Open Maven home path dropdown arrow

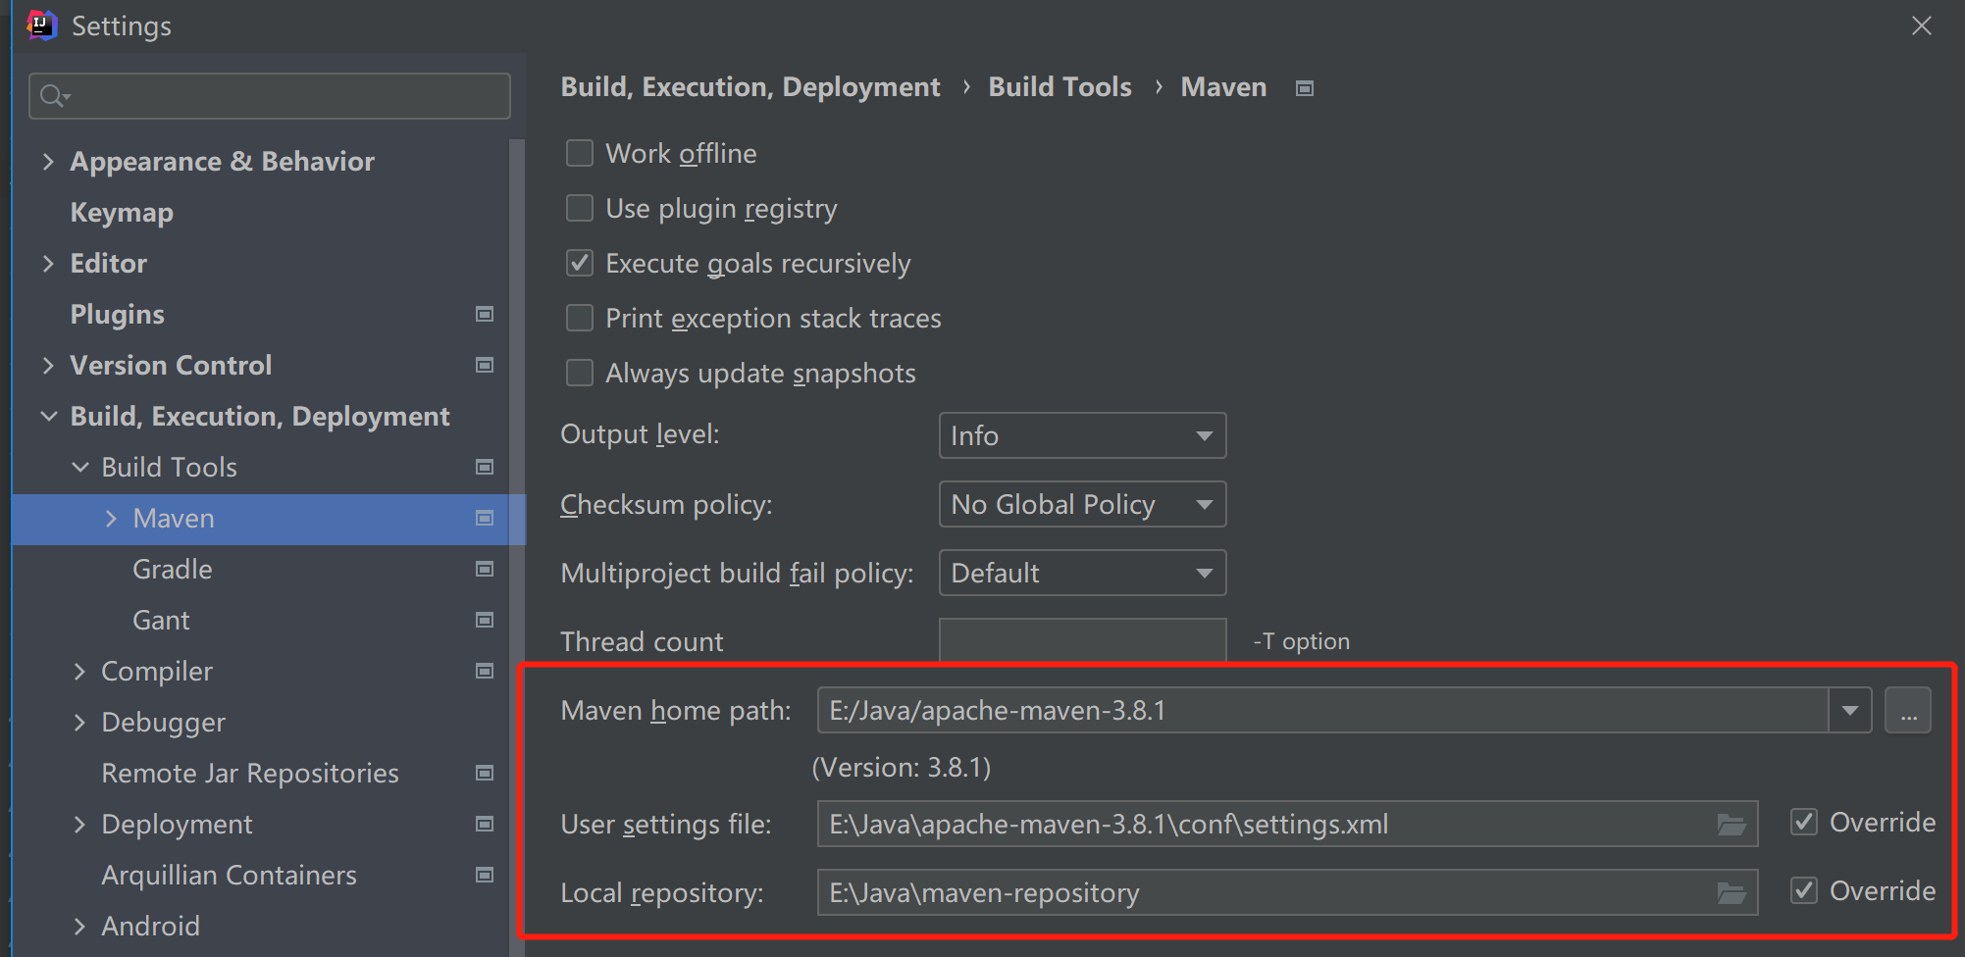coord(1849,711)
